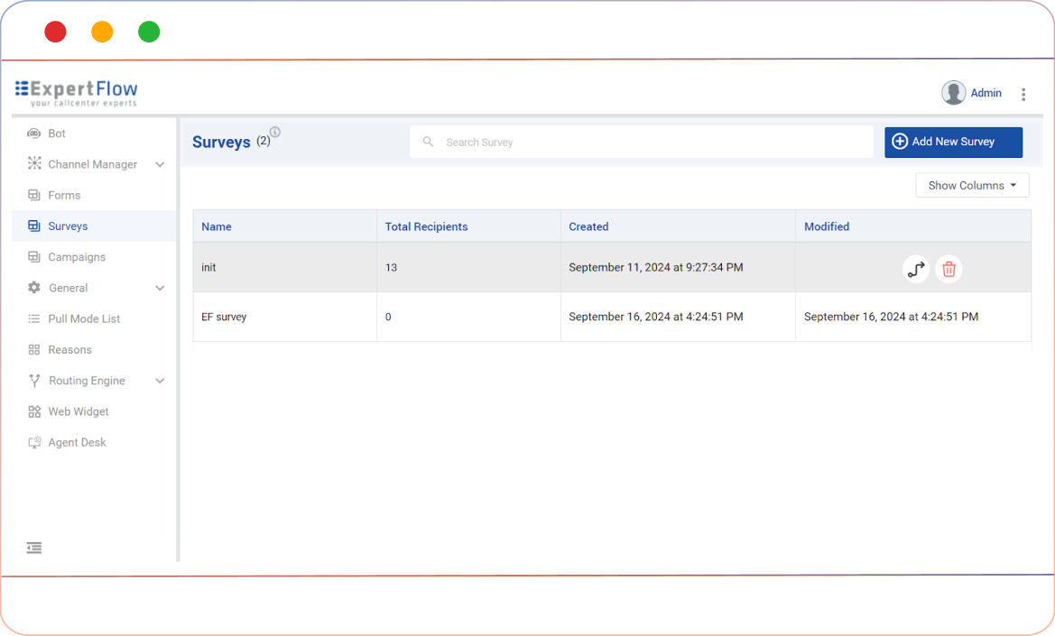Delete the init survey using trash icon
1055x636 pixels.
coord(949,269)
